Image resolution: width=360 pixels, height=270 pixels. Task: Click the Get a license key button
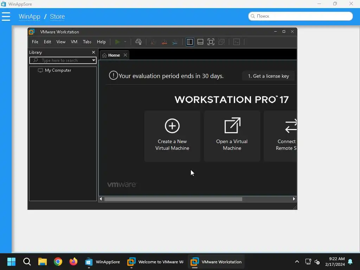coord(268,76)
